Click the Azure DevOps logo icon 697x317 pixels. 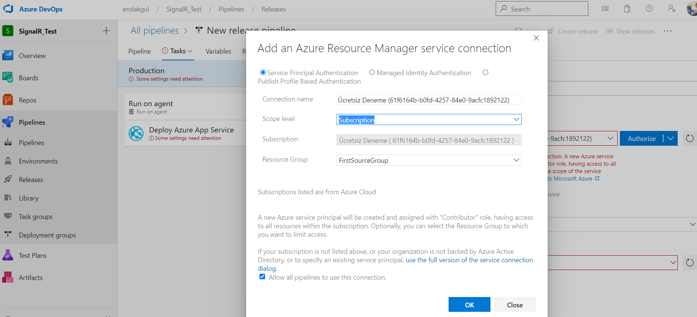[x=8, y=9]
